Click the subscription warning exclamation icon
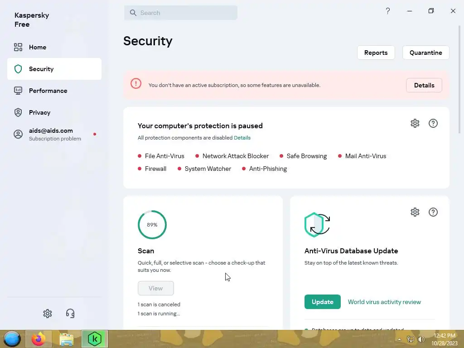Image resolution: width=464 pixels, height=348 pixels. click(x=136, y=83)
